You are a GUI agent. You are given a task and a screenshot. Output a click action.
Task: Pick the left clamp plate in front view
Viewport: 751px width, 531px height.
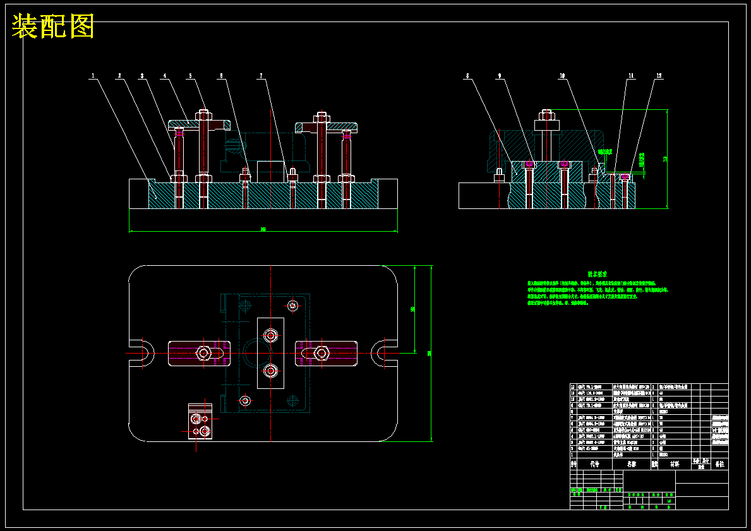[x=199, y=124]
